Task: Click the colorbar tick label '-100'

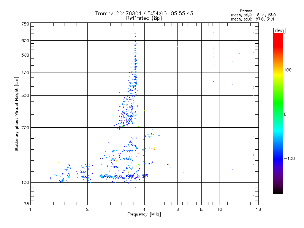Action: [x=289, y=158]
